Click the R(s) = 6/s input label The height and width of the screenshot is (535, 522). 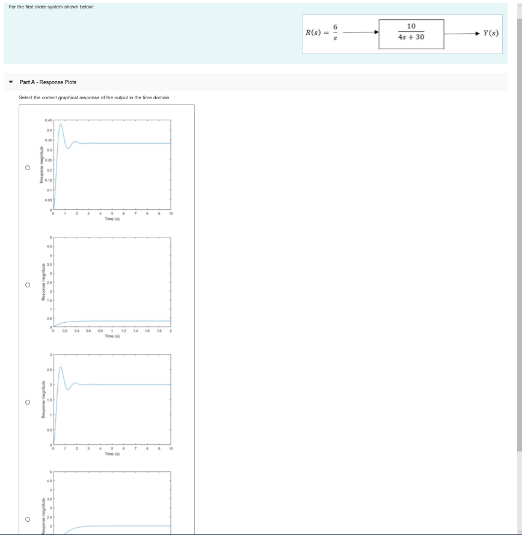pyautogui.click(x=322, y=32)
